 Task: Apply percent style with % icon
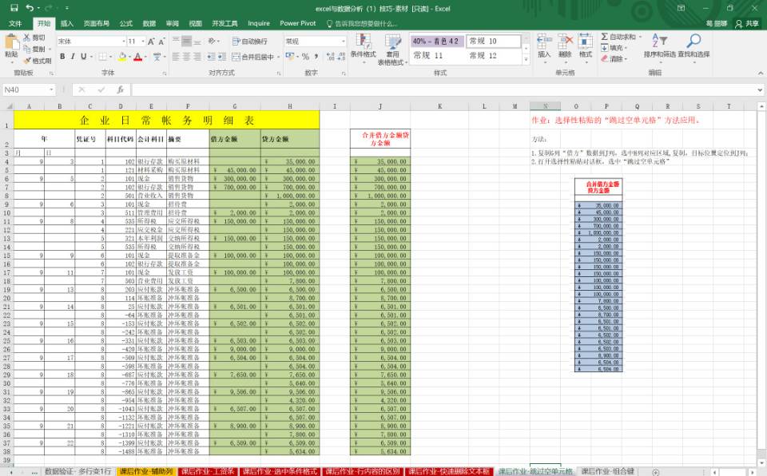[x=305, y=57]
